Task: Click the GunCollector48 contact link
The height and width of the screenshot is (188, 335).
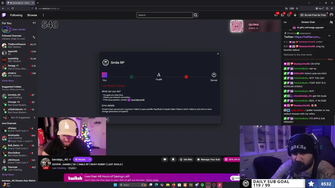Action: [x=138, y=100]
